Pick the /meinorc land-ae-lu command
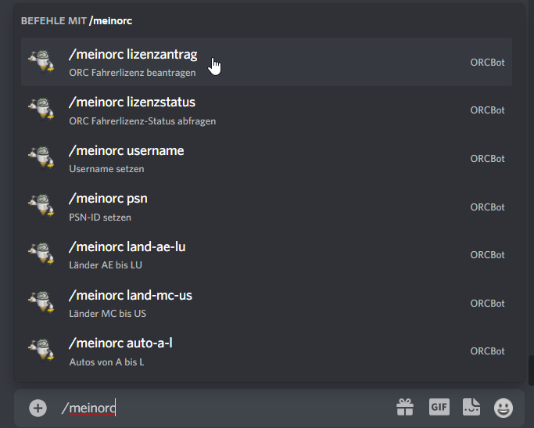 click(127, 247)
